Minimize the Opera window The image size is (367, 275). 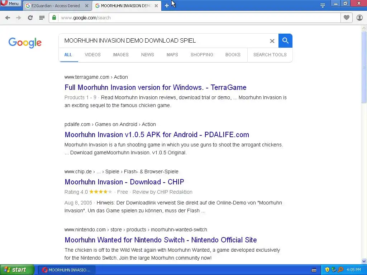point(335,4)
